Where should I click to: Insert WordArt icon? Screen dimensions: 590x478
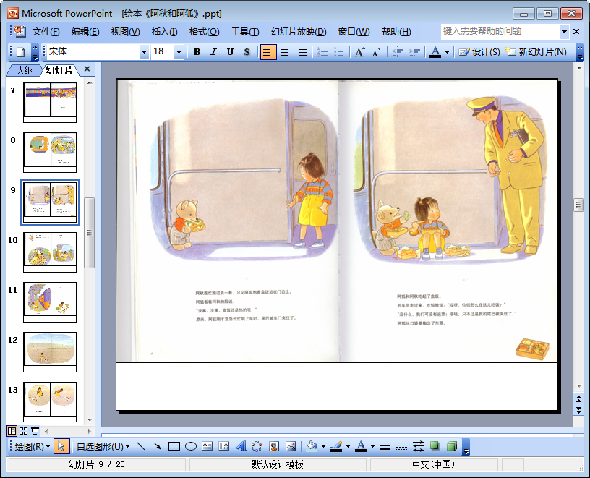(241, 447)
